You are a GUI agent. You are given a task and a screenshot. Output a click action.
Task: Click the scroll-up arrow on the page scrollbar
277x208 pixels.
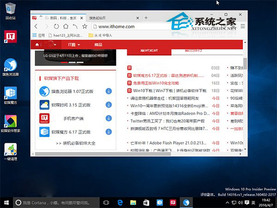pyautogui.click(x=245, y=43)
